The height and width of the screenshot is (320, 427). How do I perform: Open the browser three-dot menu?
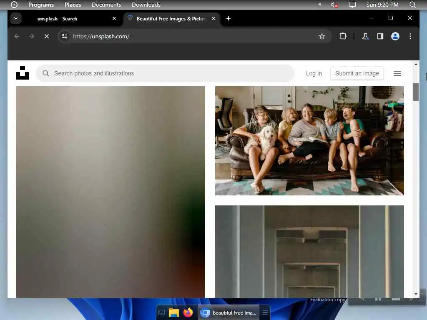(410, 36)
